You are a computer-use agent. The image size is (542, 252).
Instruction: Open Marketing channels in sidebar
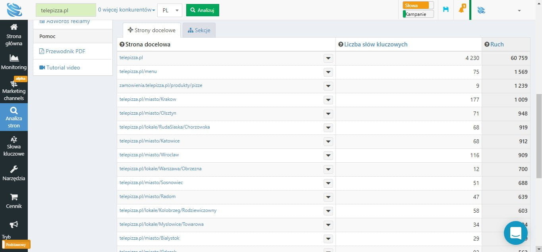click(14, 84)
